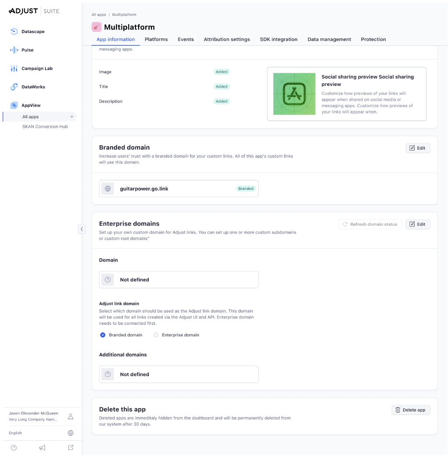Image resolution: width=448 pixels, height=457 pixels.
Task: Click the user profile icon
Action: tap(70, 416)
